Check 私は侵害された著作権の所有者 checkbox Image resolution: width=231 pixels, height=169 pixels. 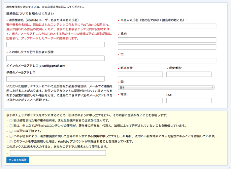point(11,121)
